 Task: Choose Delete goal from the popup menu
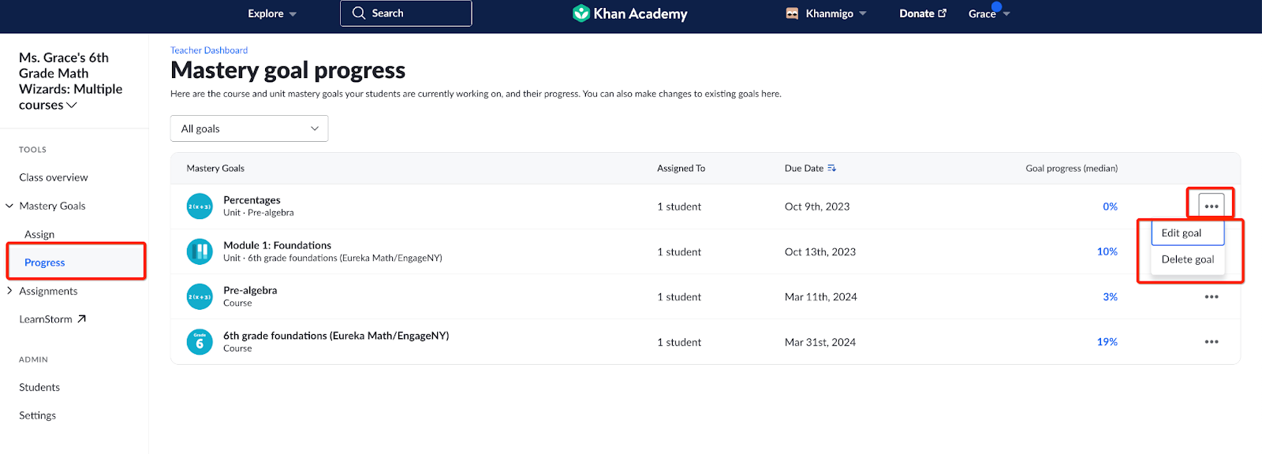[x=1187, y=259]
